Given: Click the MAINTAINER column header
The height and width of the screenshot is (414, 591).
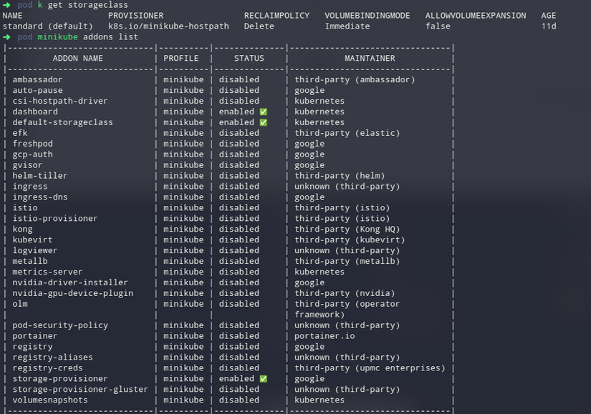Looking at the screenshot, I should [369, 59].
